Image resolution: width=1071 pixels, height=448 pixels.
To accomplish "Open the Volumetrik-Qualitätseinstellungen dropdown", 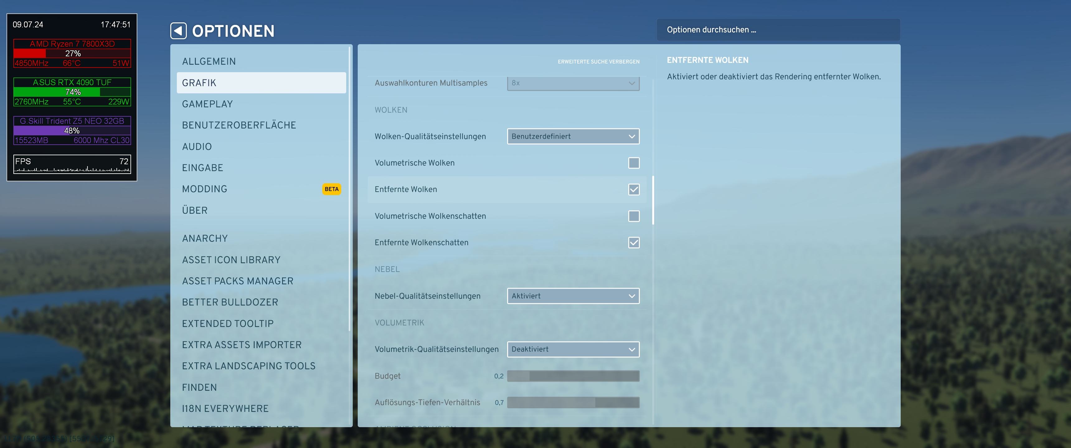I will [573, 349].
